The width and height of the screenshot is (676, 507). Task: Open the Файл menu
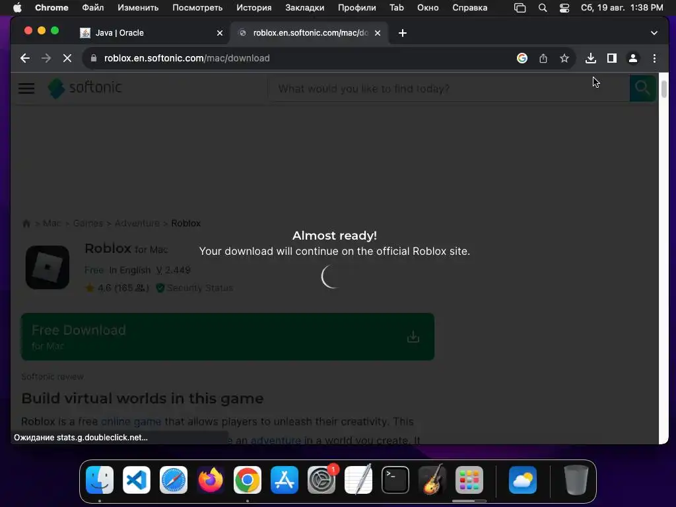pos(92,8)
